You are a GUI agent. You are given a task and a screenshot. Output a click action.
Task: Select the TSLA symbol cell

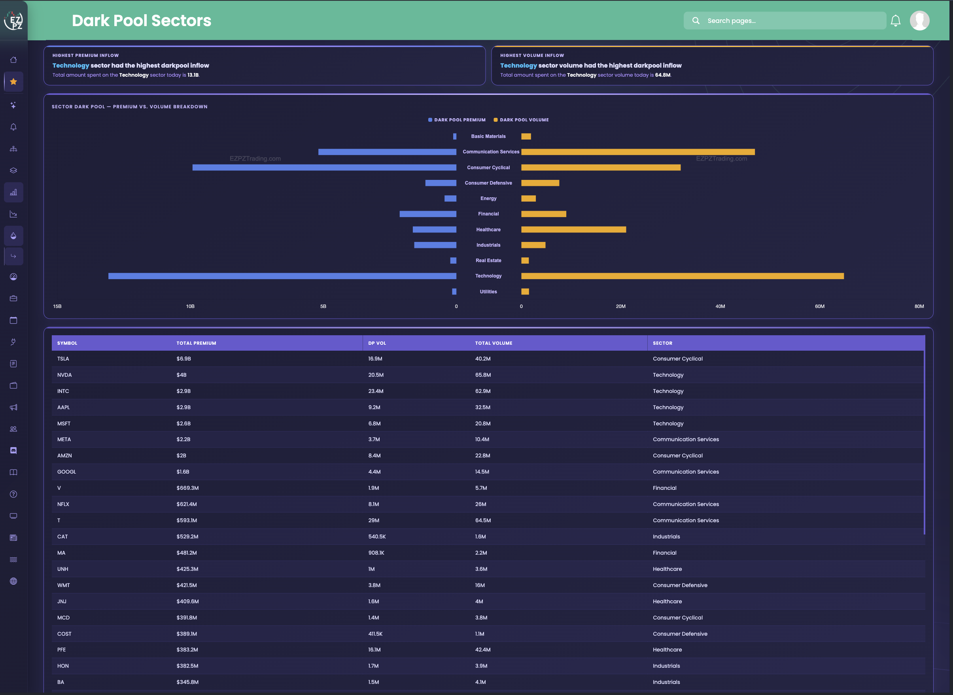click(x=63, y=359)
